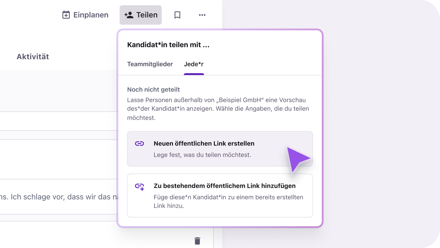The image size is (440, 248).
Task: Delete the entry using the trash icon
Action: pos(197,241)
